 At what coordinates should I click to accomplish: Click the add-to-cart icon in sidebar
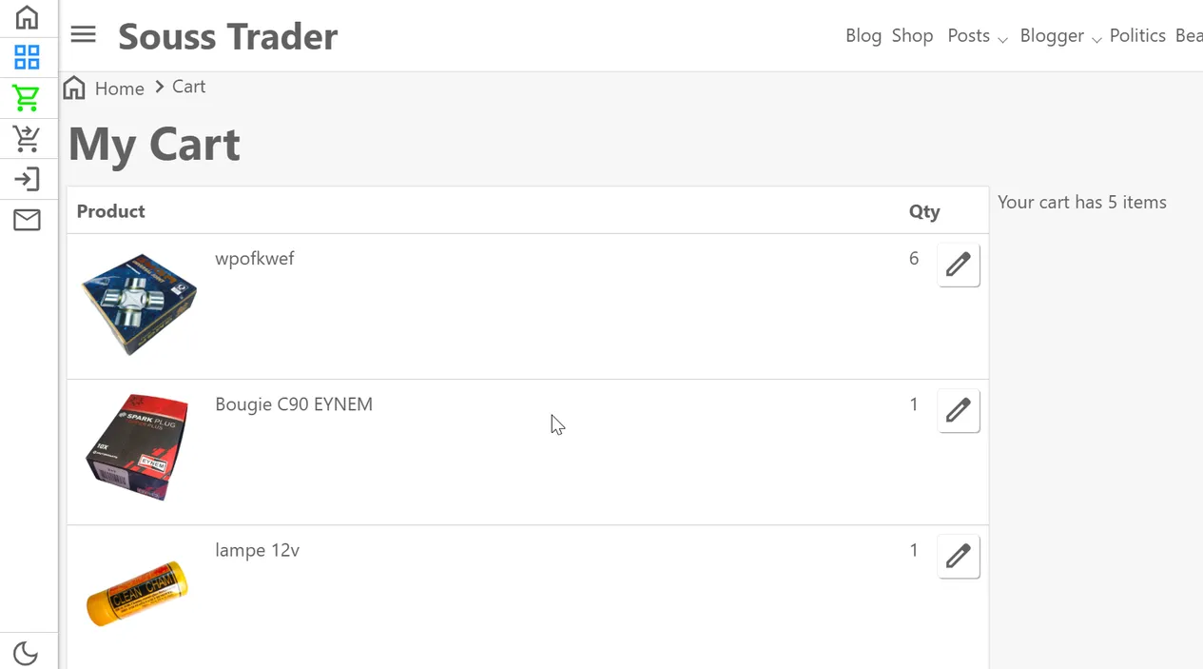[x=27, y=139]
